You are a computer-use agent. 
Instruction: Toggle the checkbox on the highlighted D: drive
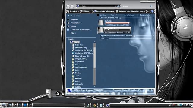(x=99, y=28)
